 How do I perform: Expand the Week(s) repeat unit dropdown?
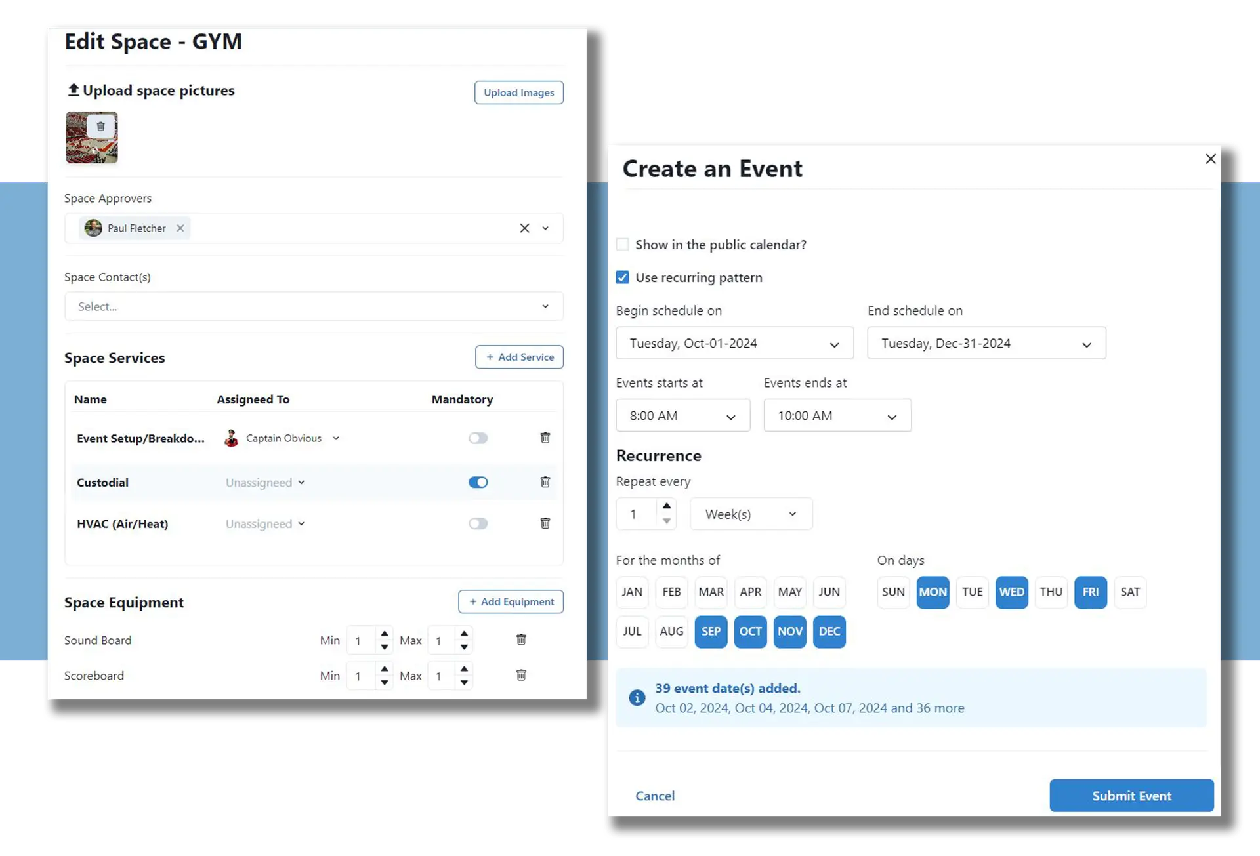coord(751,514)
